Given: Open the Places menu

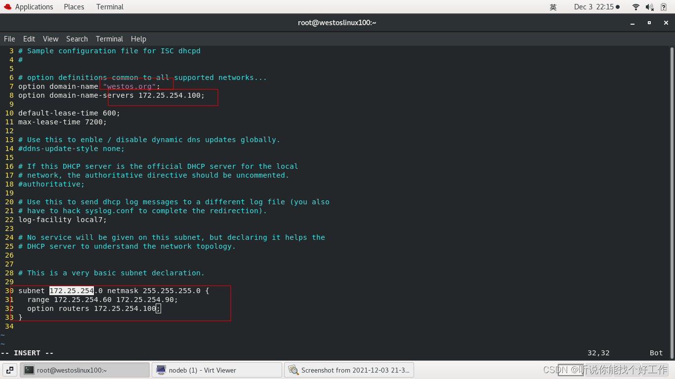Looking at the screenshot, I should click(74, 7).
